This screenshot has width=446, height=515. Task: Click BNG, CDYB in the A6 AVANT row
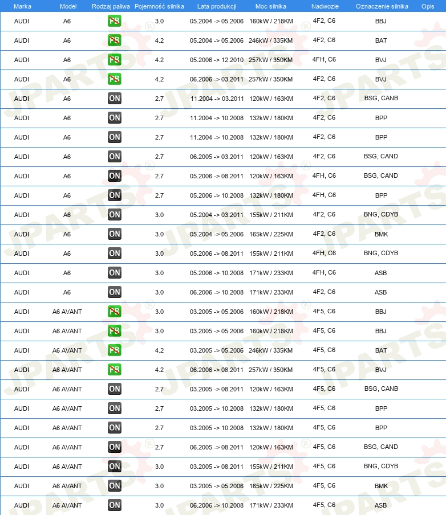[x=381, y=467]
